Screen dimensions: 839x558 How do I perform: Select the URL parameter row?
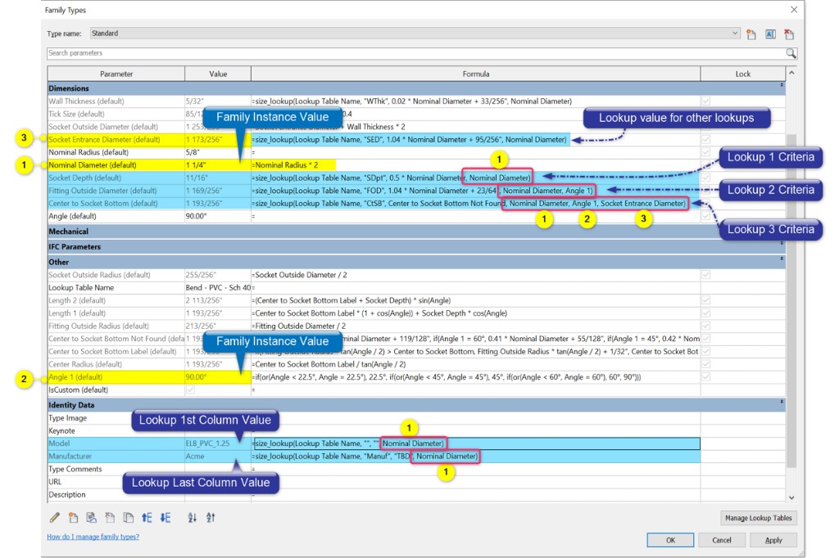[116, 482]
